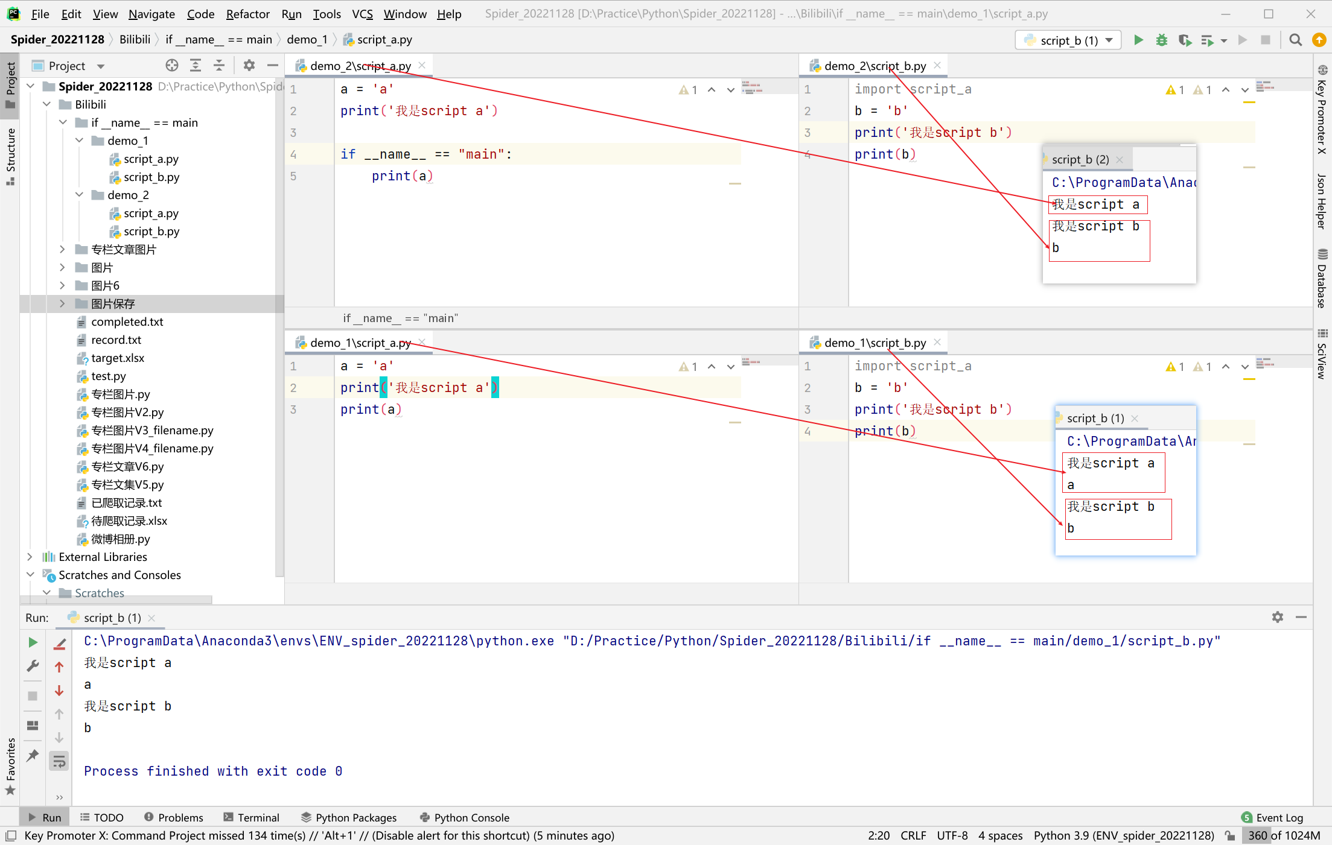This screenshot has height=845, width=1332.
Task: Open Project panel settings gear
Action: (249, 66)
